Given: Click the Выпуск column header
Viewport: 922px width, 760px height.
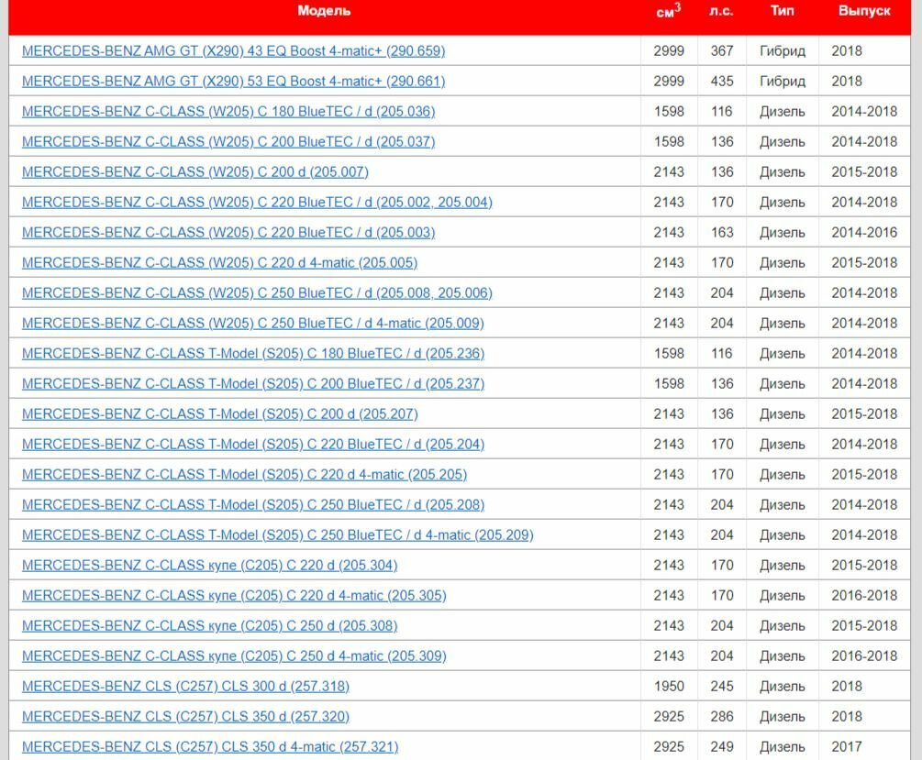Looking at the screenshot, I should (x=864, y=11).
